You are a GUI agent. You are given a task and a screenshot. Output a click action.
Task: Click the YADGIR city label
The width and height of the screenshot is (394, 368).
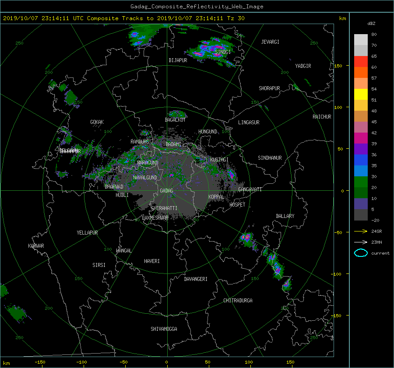pyautogui.click(x=303, y=66)
